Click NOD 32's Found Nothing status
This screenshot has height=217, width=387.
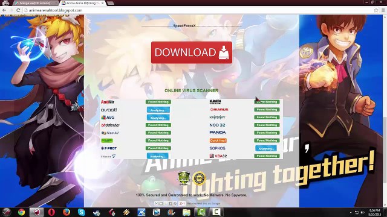[x=267, y=125]
